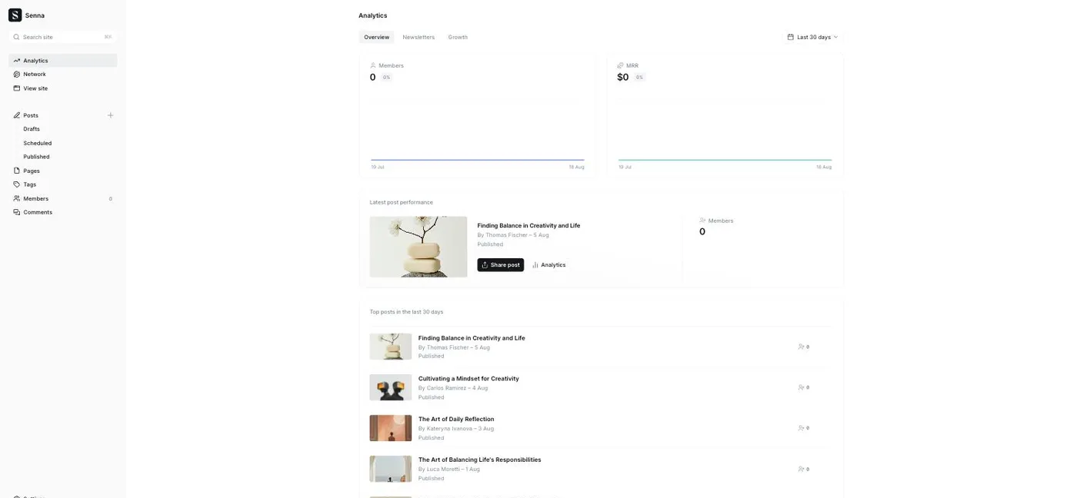This screenshot has width=1077, height=498.
Task: Click the calendar icon beside Last 30 days
Action: tap(791, 37)
